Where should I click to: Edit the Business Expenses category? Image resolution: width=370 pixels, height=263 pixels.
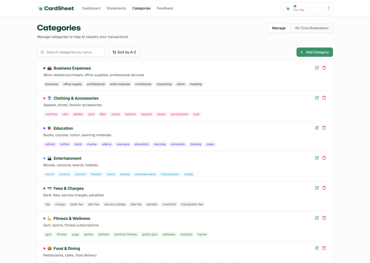click(317, 68)
